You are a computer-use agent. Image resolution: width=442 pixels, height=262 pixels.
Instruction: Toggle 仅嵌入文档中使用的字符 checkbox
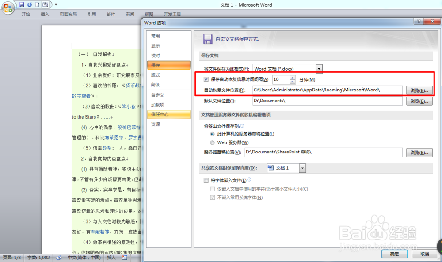tap(213, 189)
